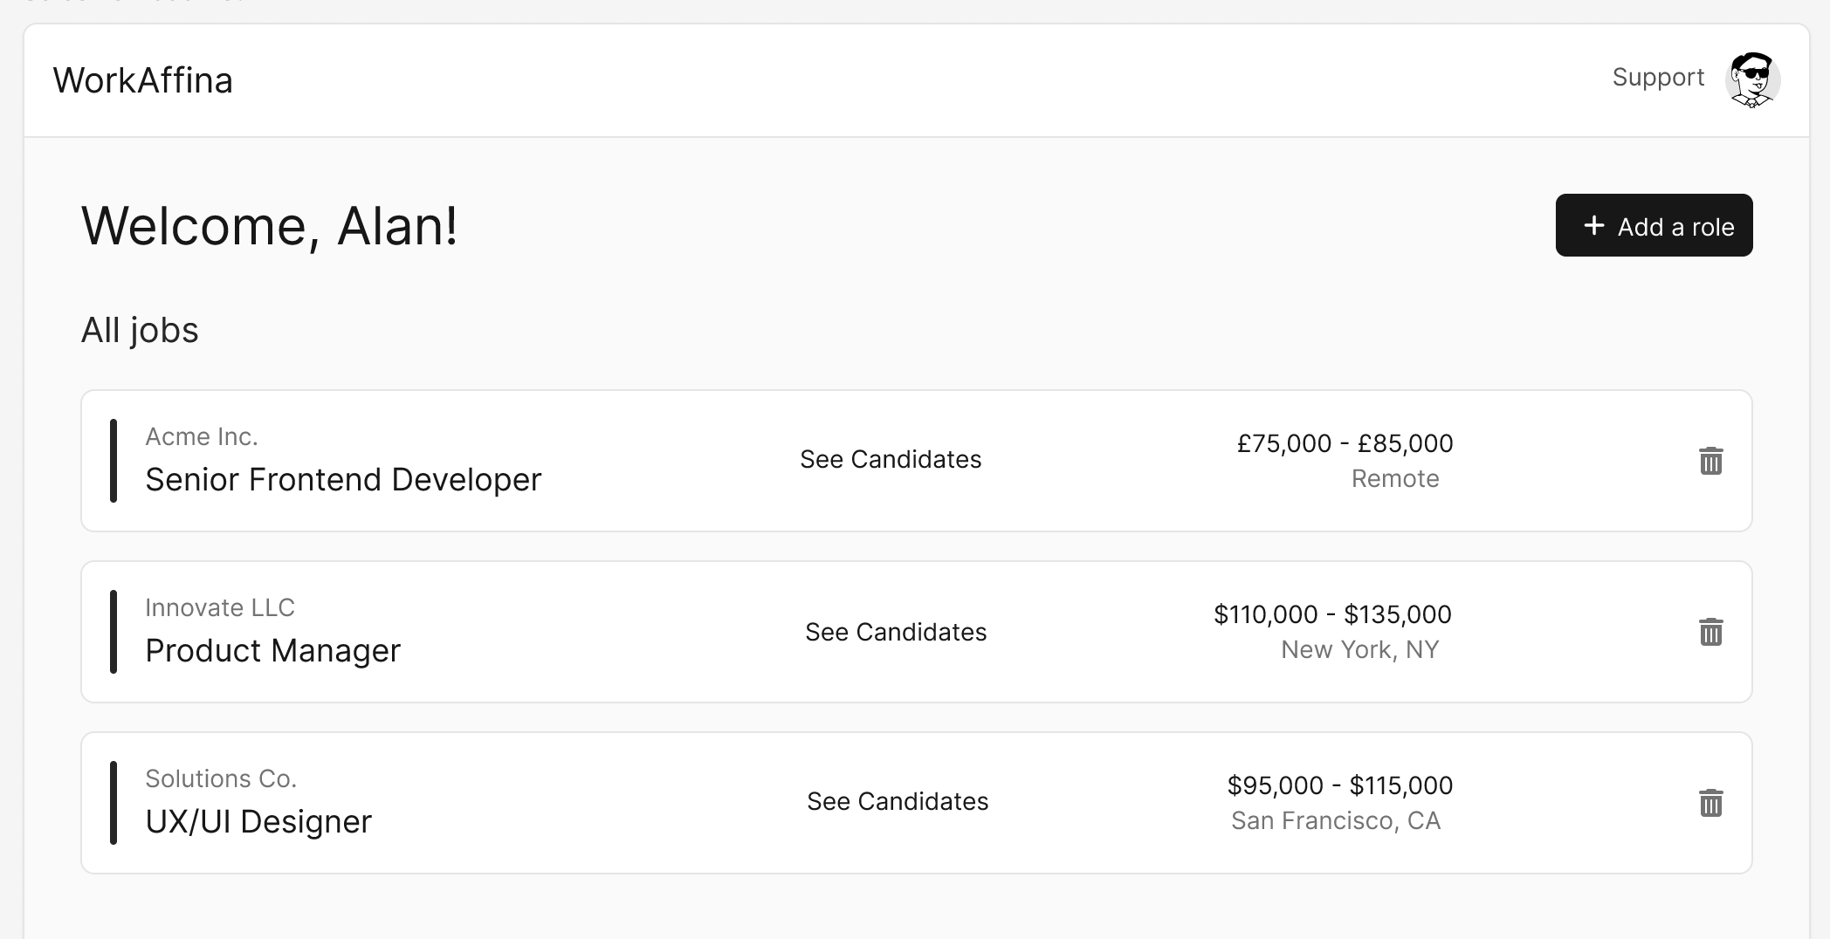Open the Support link
Image resolution: width=1830 pixels, height=939 pixels.
(1658, 78)
